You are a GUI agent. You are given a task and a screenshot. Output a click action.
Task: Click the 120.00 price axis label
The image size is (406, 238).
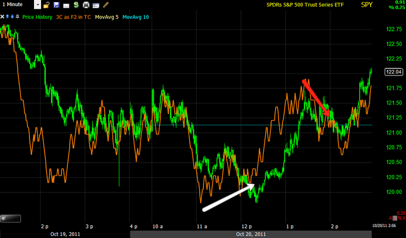394,192
